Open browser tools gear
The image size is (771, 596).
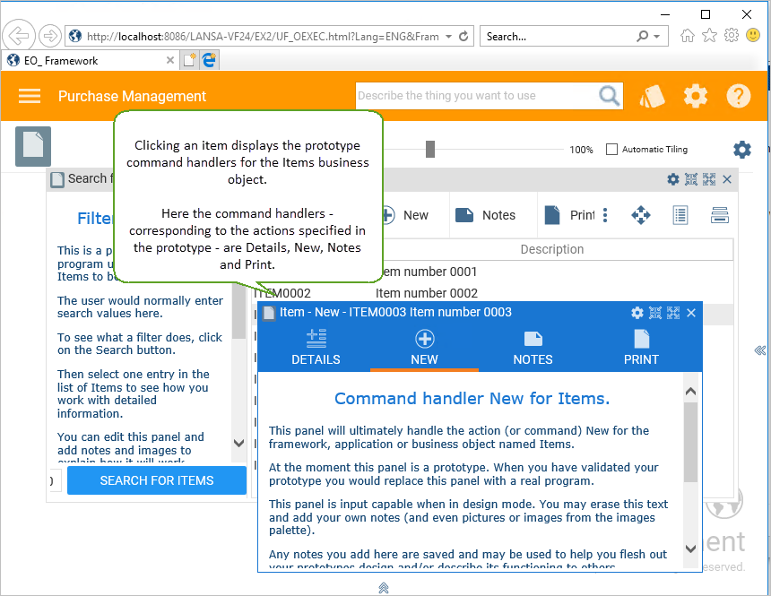point(732,36)
